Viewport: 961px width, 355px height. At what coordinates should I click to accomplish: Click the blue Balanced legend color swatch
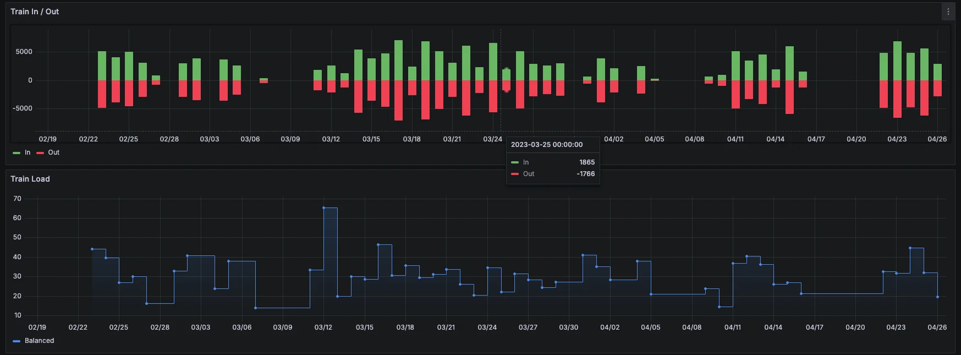pyautogui.click(x=17, y=341)
